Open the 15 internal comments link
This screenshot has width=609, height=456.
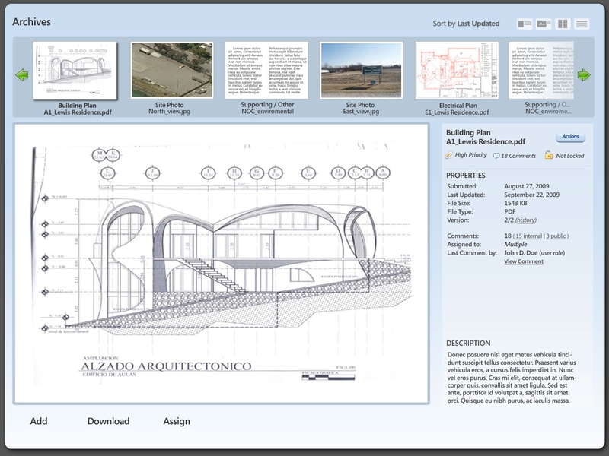[528, 236]
